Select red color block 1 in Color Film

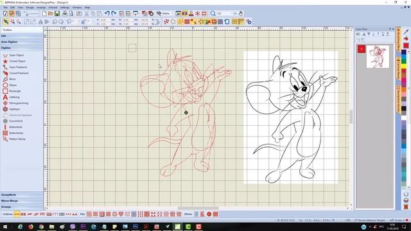[x=362, y=49]
